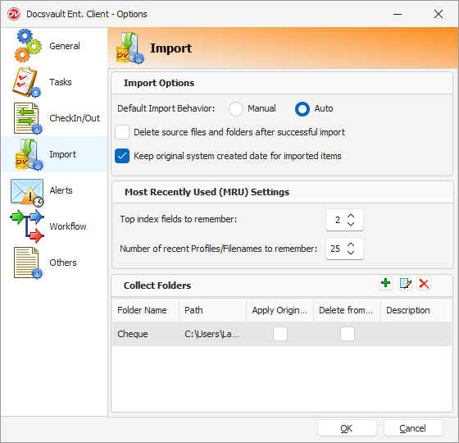Screen dimensions: 459x443
Task: Click the General gears icon
Action: pyautogui.click(x=28, y=46)
